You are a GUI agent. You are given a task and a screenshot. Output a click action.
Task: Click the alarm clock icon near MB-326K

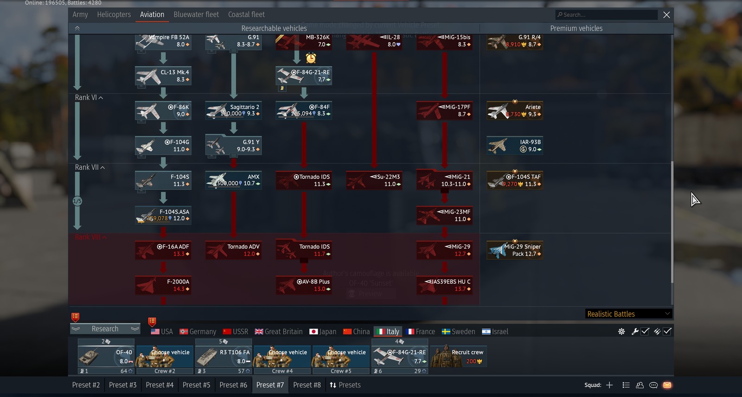tap(311, 58)
